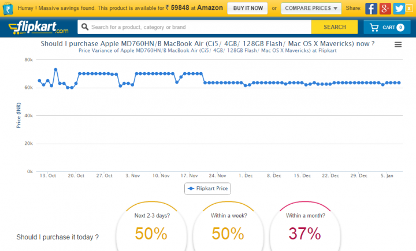Click the rupee shopping bag icon

(x=8, y=8)
